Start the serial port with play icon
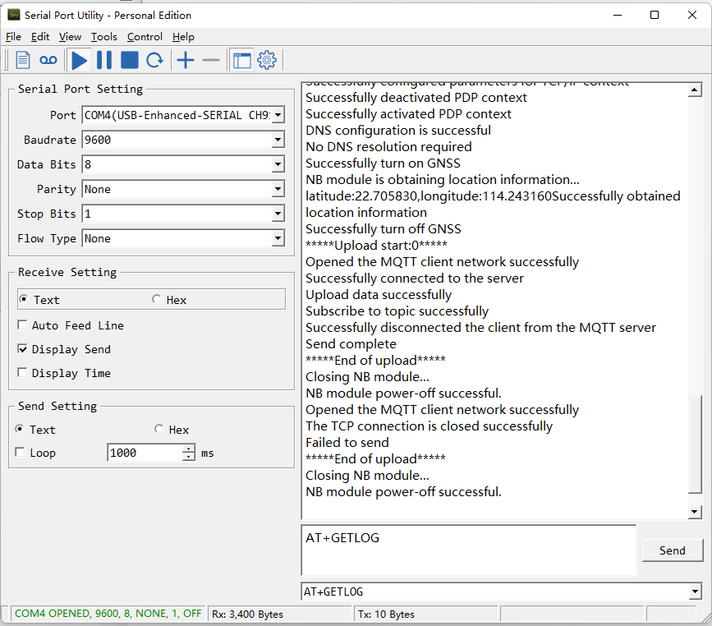Viewport: 712px width, 626px height. tap(79, 60)
